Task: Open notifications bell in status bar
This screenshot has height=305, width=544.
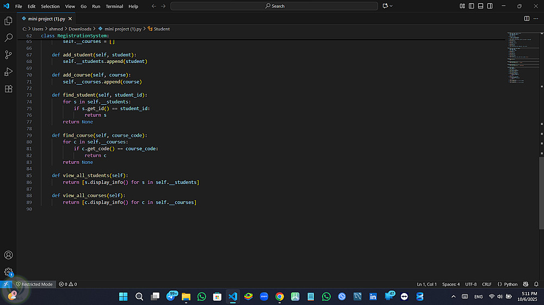Action: point(535,284)
